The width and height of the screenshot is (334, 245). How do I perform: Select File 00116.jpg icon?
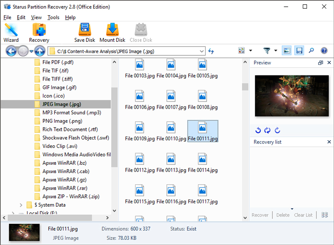[171, 190]
